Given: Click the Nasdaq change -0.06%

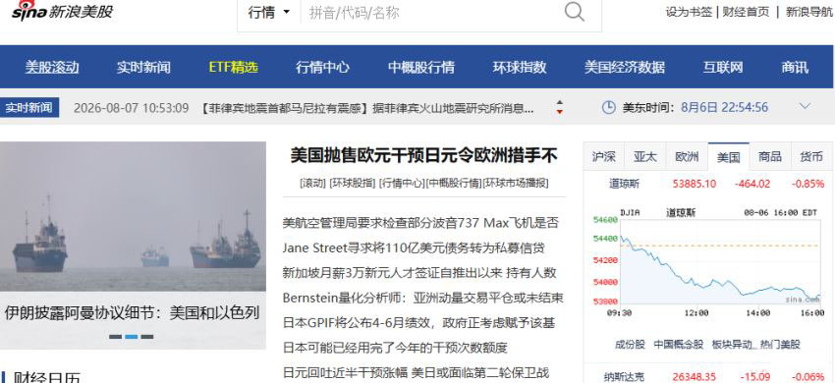Looking at the screenshot, I should coord(807,376).
